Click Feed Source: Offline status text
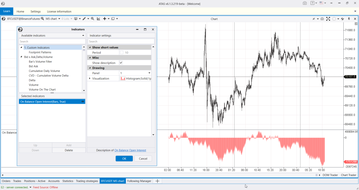This screenshot has width=359, height=190. pyautogui.click(x=45, y=187)
